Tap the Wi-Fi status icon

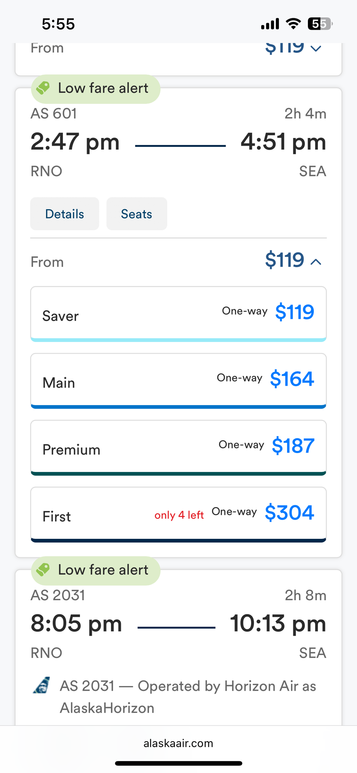point(293,24)
